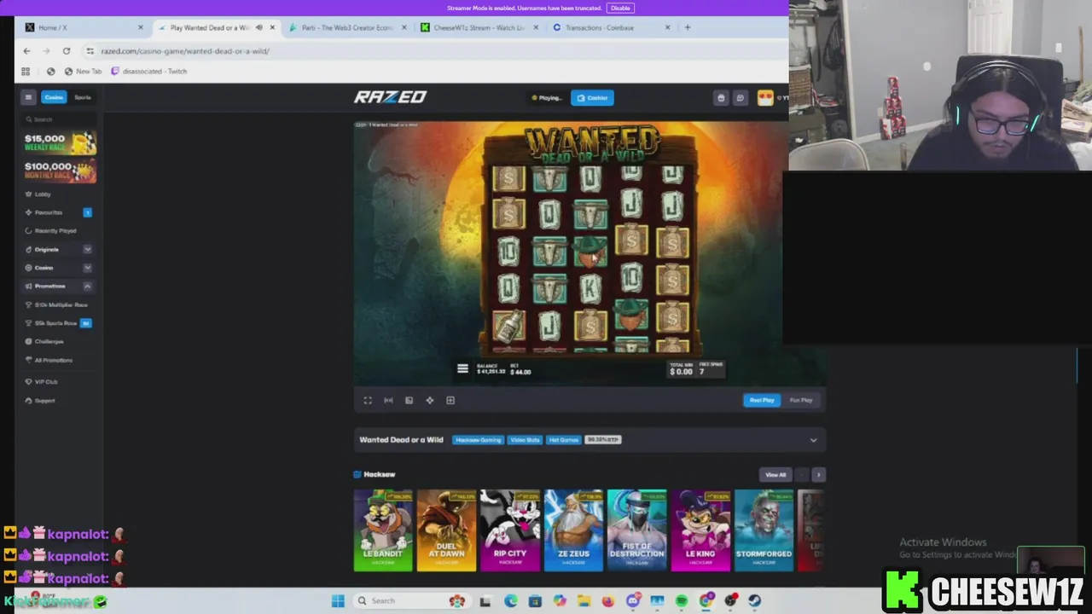Switch to Home / X browser tab
This screenshot has width=1092, height=614.
[x=83, y=27]
